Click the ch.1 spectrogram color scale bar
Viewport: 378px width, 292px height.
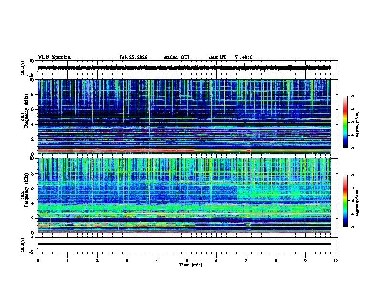click(346, 122)
